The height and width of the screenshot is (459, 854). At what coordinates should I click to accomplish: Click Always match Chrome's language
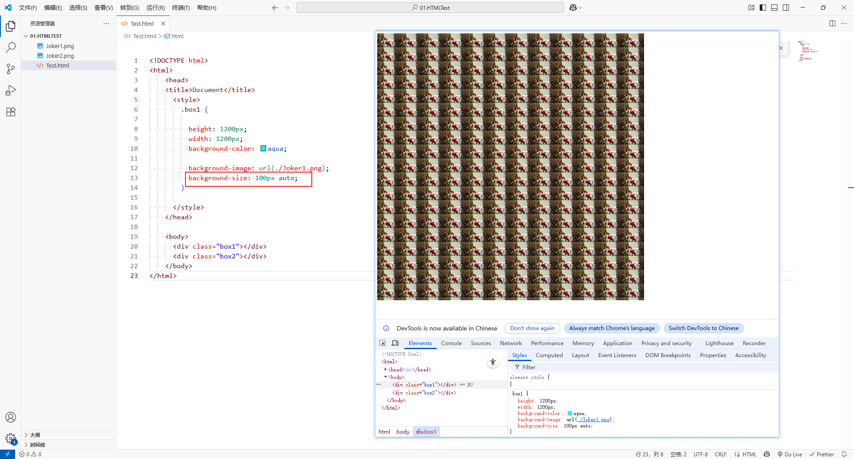tap(612, 328)
